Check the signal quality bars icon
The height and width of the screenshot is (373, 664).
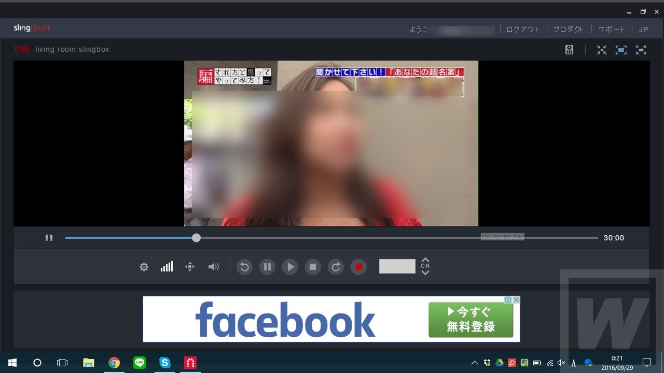(167, 266)
